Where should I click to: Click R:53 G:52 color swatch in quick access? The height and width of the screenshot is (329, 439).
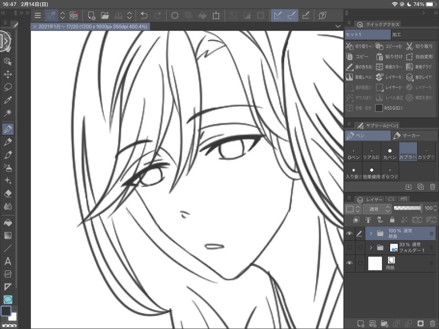379,108
